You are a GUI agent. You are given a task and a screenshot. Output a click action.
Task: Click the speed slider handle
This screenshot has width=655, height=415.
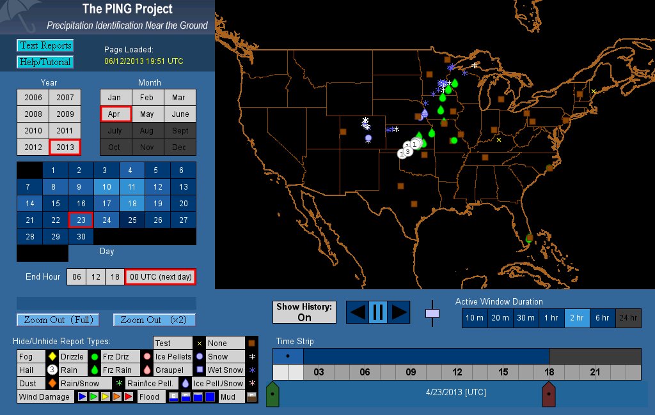click(433, 313)
